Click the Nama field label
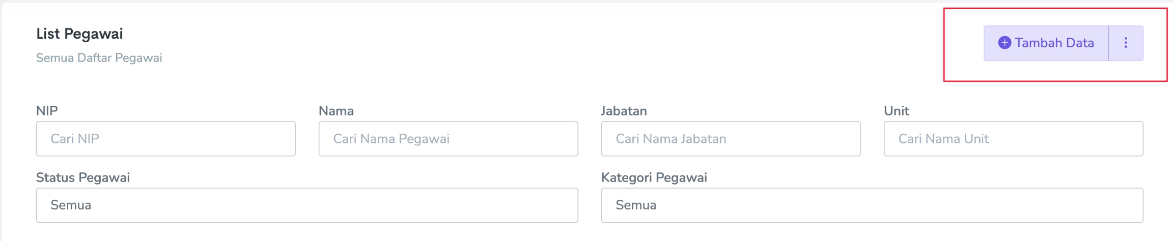This screenshot has width=1173, height=241. pyautogui.click(x=336, y=111)
